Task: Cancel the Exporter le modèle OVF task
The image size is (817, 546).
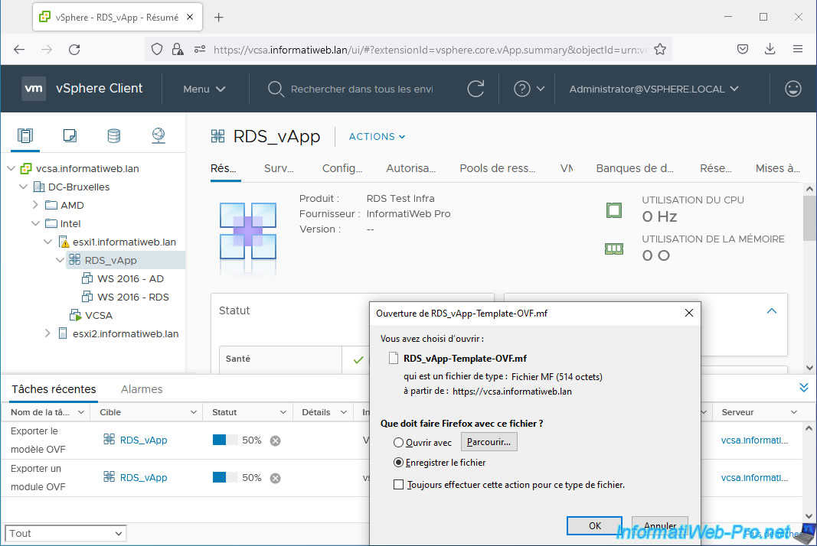Action: click(x=276, y=441)
